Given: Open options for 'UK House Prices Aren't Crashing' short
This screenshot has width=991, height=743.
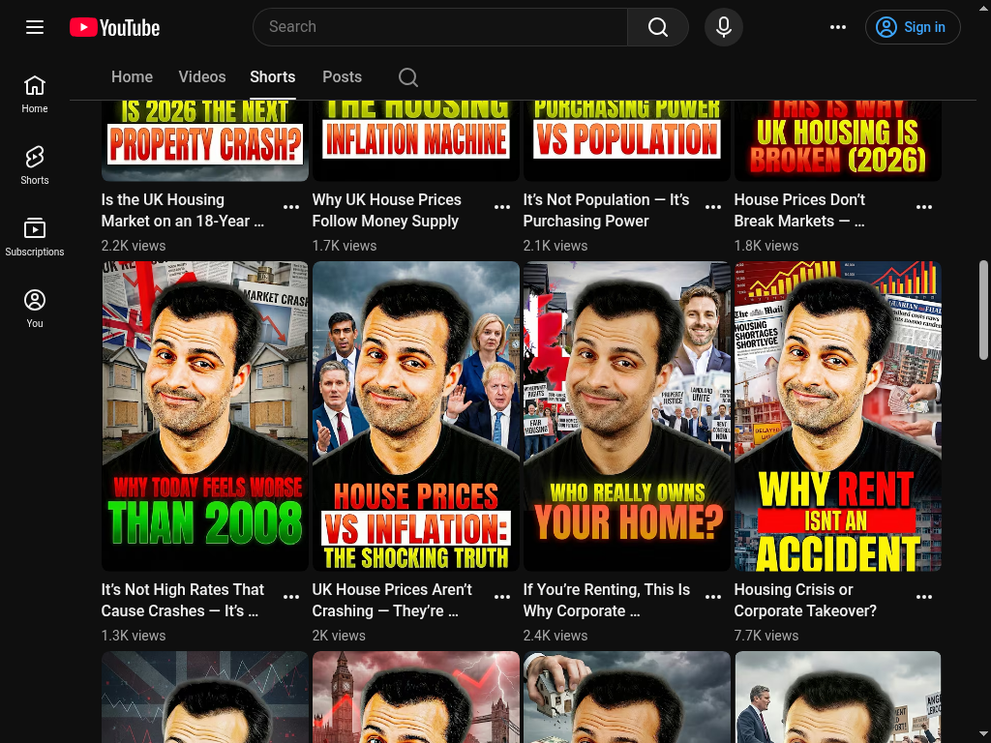Looking at the screenshot, I should [502, 597].
